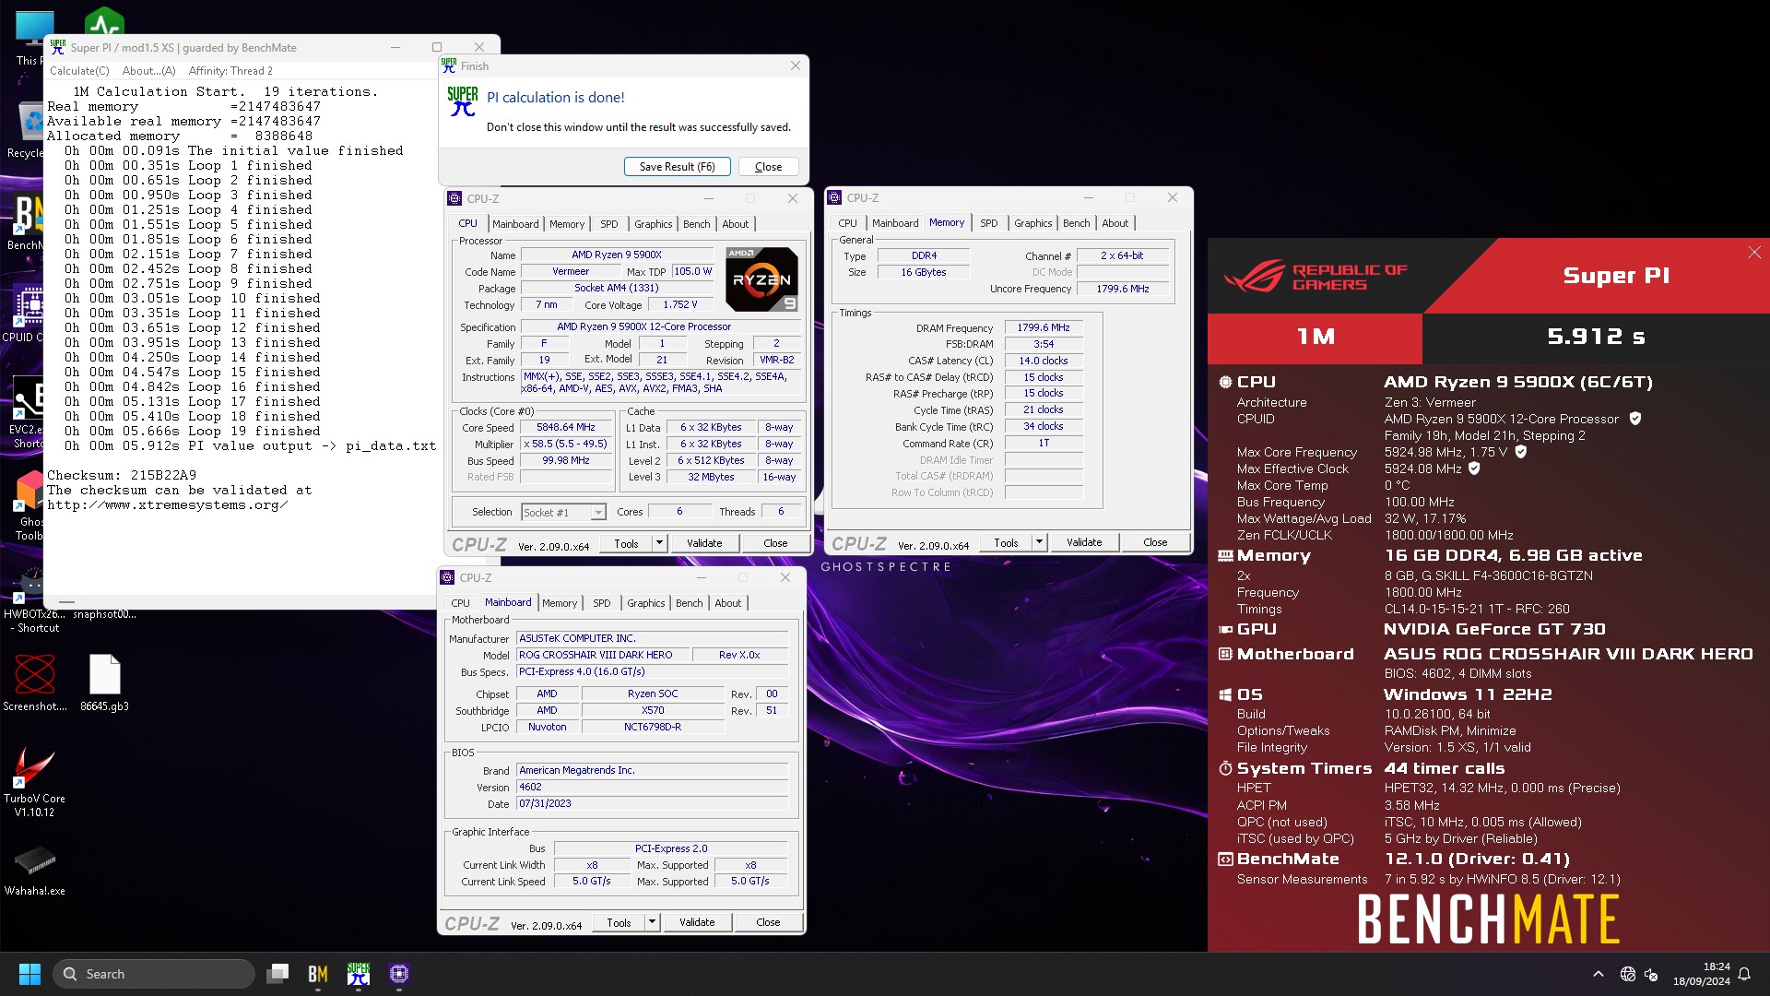1770x996 pixels.
Task: Click the Max TDP 105.0 W field
Action: (x=692, y=271)
